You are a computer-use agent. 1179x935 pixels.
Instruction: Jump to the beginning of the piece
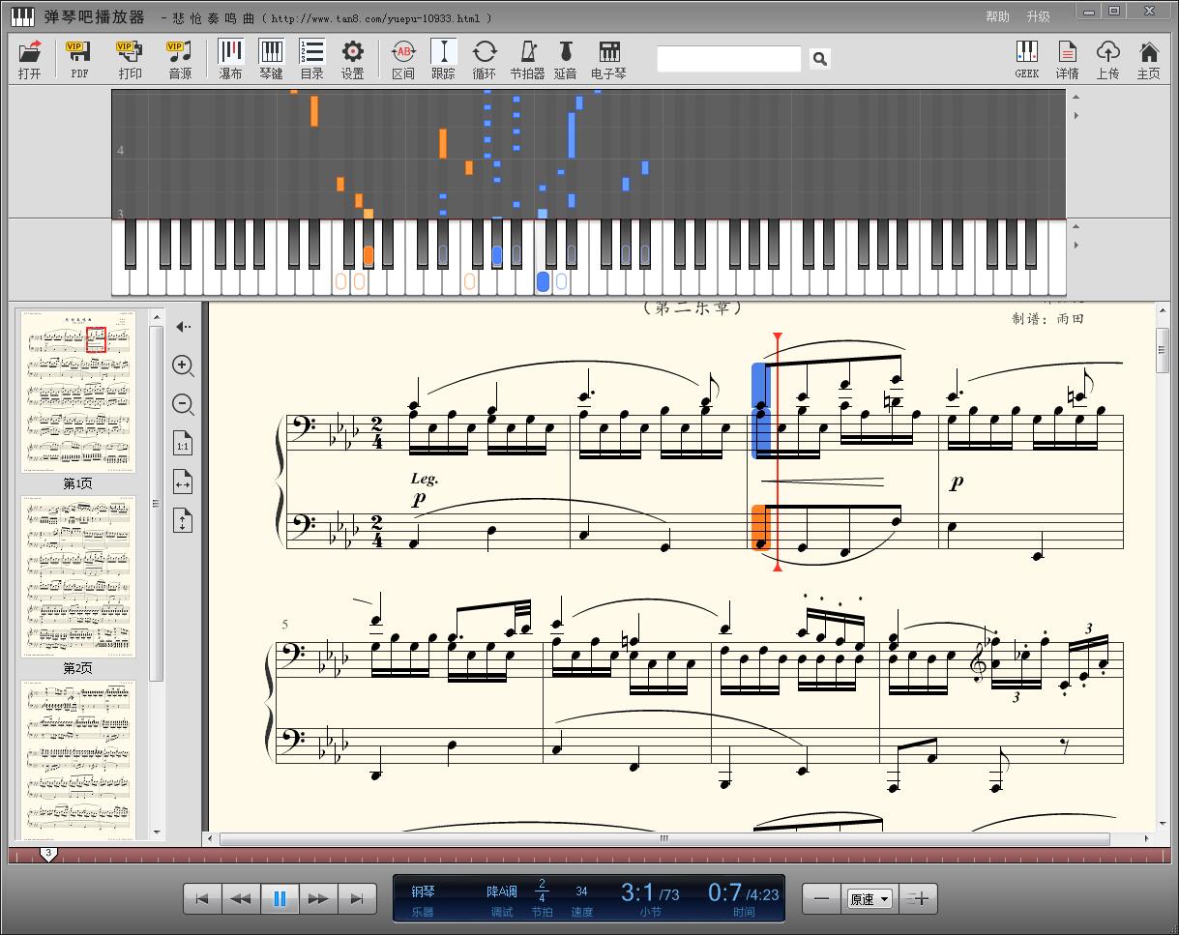tap(202, 898)
